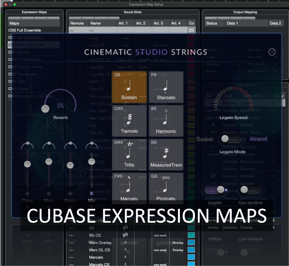The height and width of the screenshot is (266, 289).
Task: Click the Main mic fader handle
Action: click(49, 162)
